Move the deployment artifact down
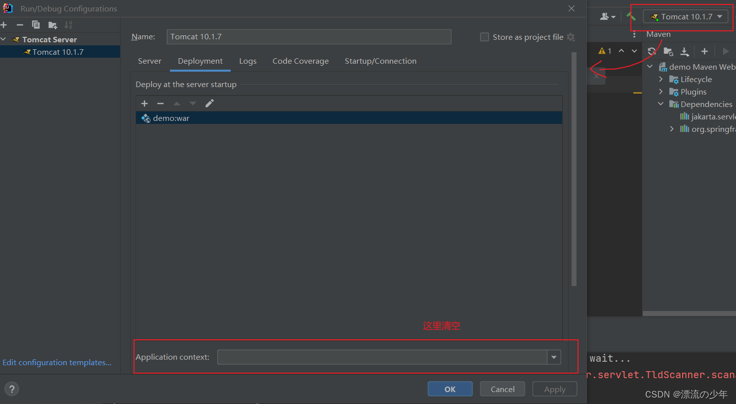 tap(193, 103)
